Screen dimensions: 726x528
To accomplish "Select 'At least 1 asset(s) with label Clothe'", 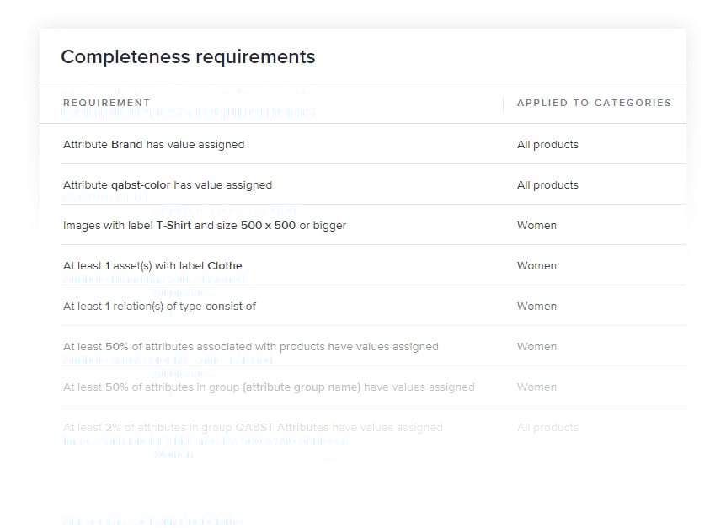I will [152, 265].
